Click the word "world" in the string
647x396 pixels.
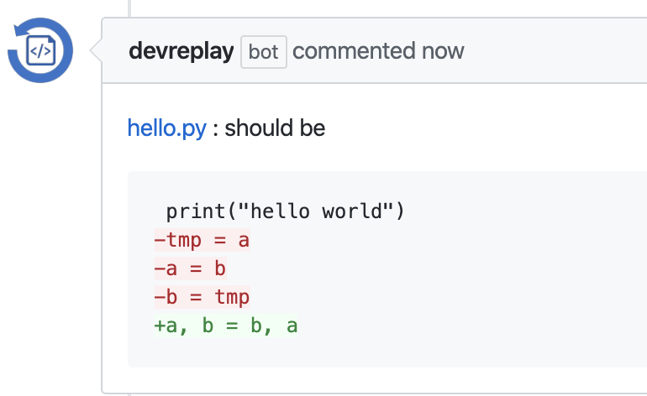358,211
